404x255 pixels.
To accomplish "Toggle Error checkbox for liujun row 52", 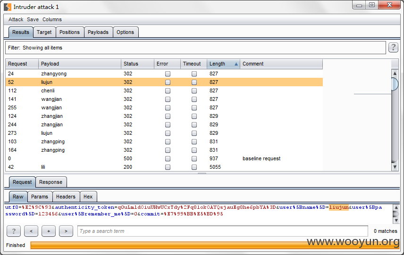I will 168,82.
